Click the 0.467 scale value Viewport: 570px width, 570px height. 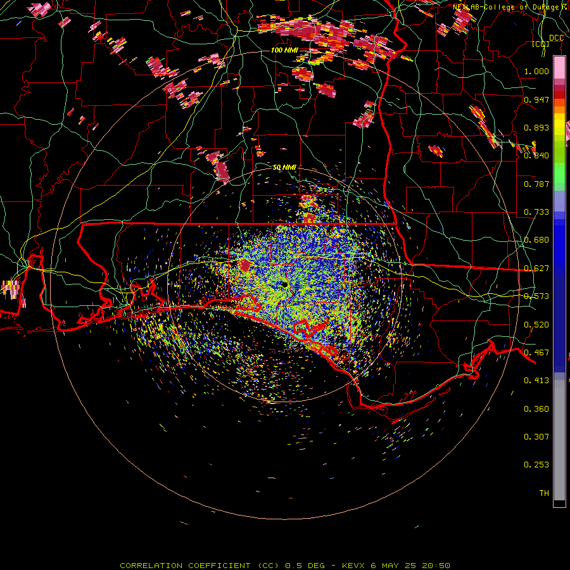pos(536,352)
